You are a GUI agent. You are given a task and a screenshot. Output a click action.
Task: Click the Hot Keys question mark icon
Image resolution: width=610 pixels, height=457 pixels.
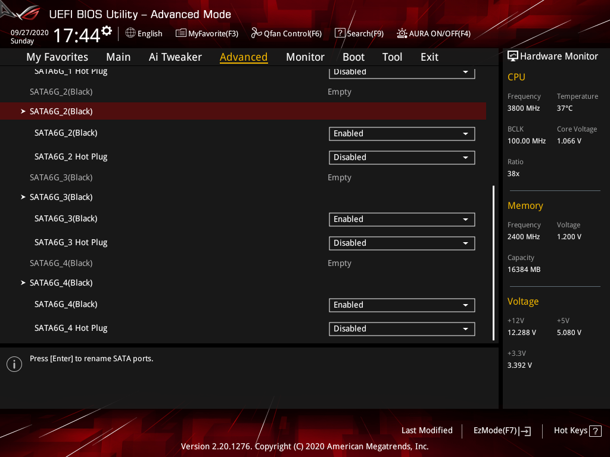pos(595,431)
